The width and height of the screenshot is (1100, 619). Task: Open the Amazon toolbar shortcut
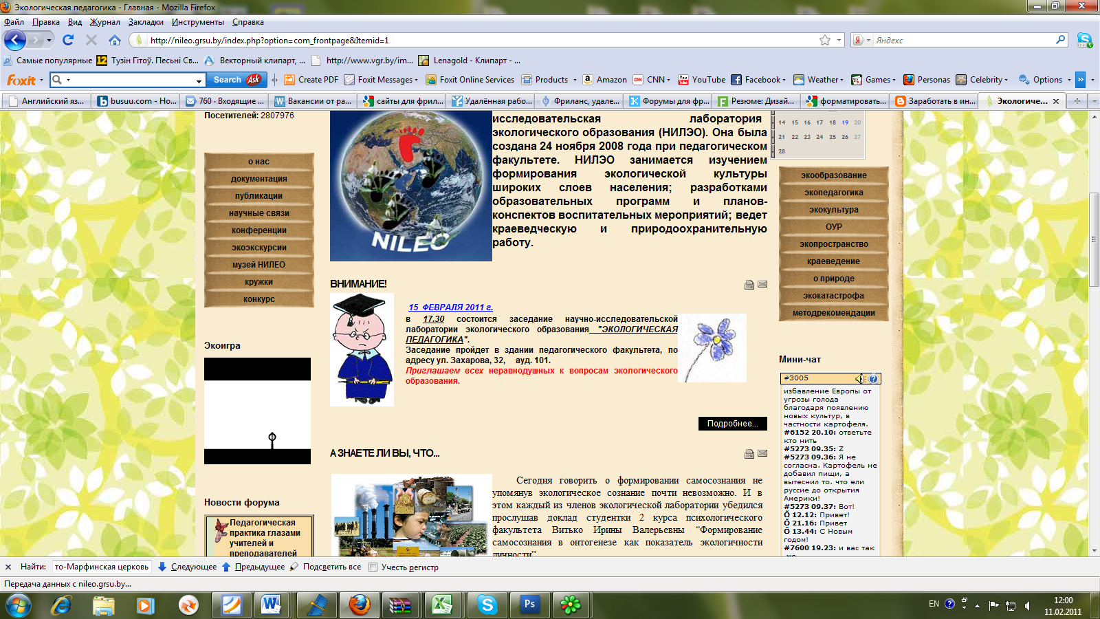605,80
